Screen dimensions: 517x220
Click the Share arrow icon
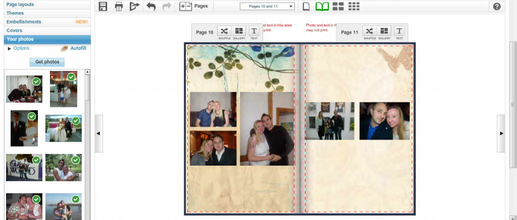(x=134, y=7)
